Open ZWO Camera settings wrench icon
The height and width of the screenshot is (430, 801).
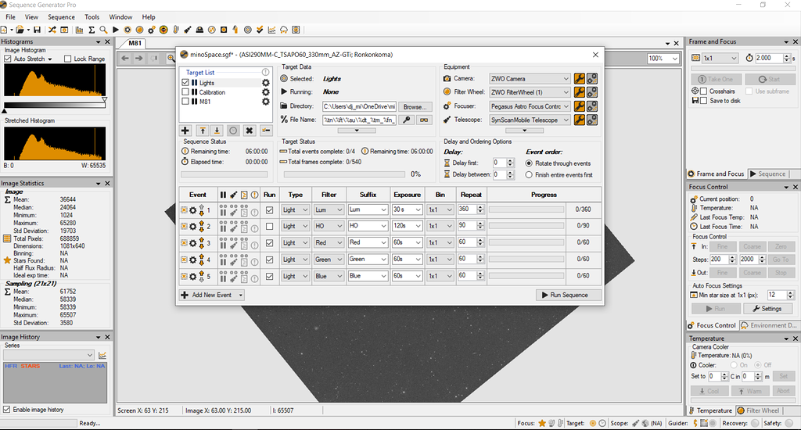(580, 79)
